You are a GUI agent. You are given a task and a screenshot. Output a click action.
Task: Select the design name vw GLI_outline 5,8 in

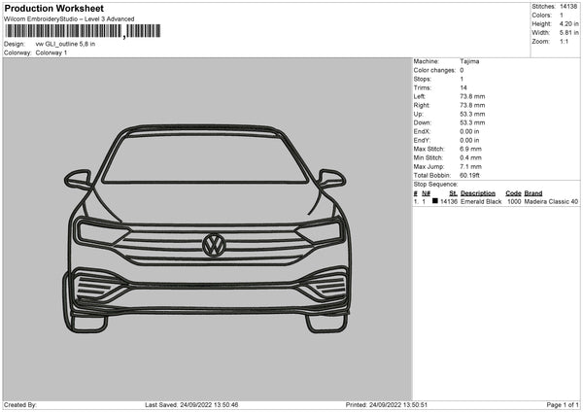(x=65, y=44)
